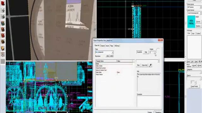This screenshot has height=113, width=202.
Task: Select the Auto VisGroups tab
Action: click(193, 34)
